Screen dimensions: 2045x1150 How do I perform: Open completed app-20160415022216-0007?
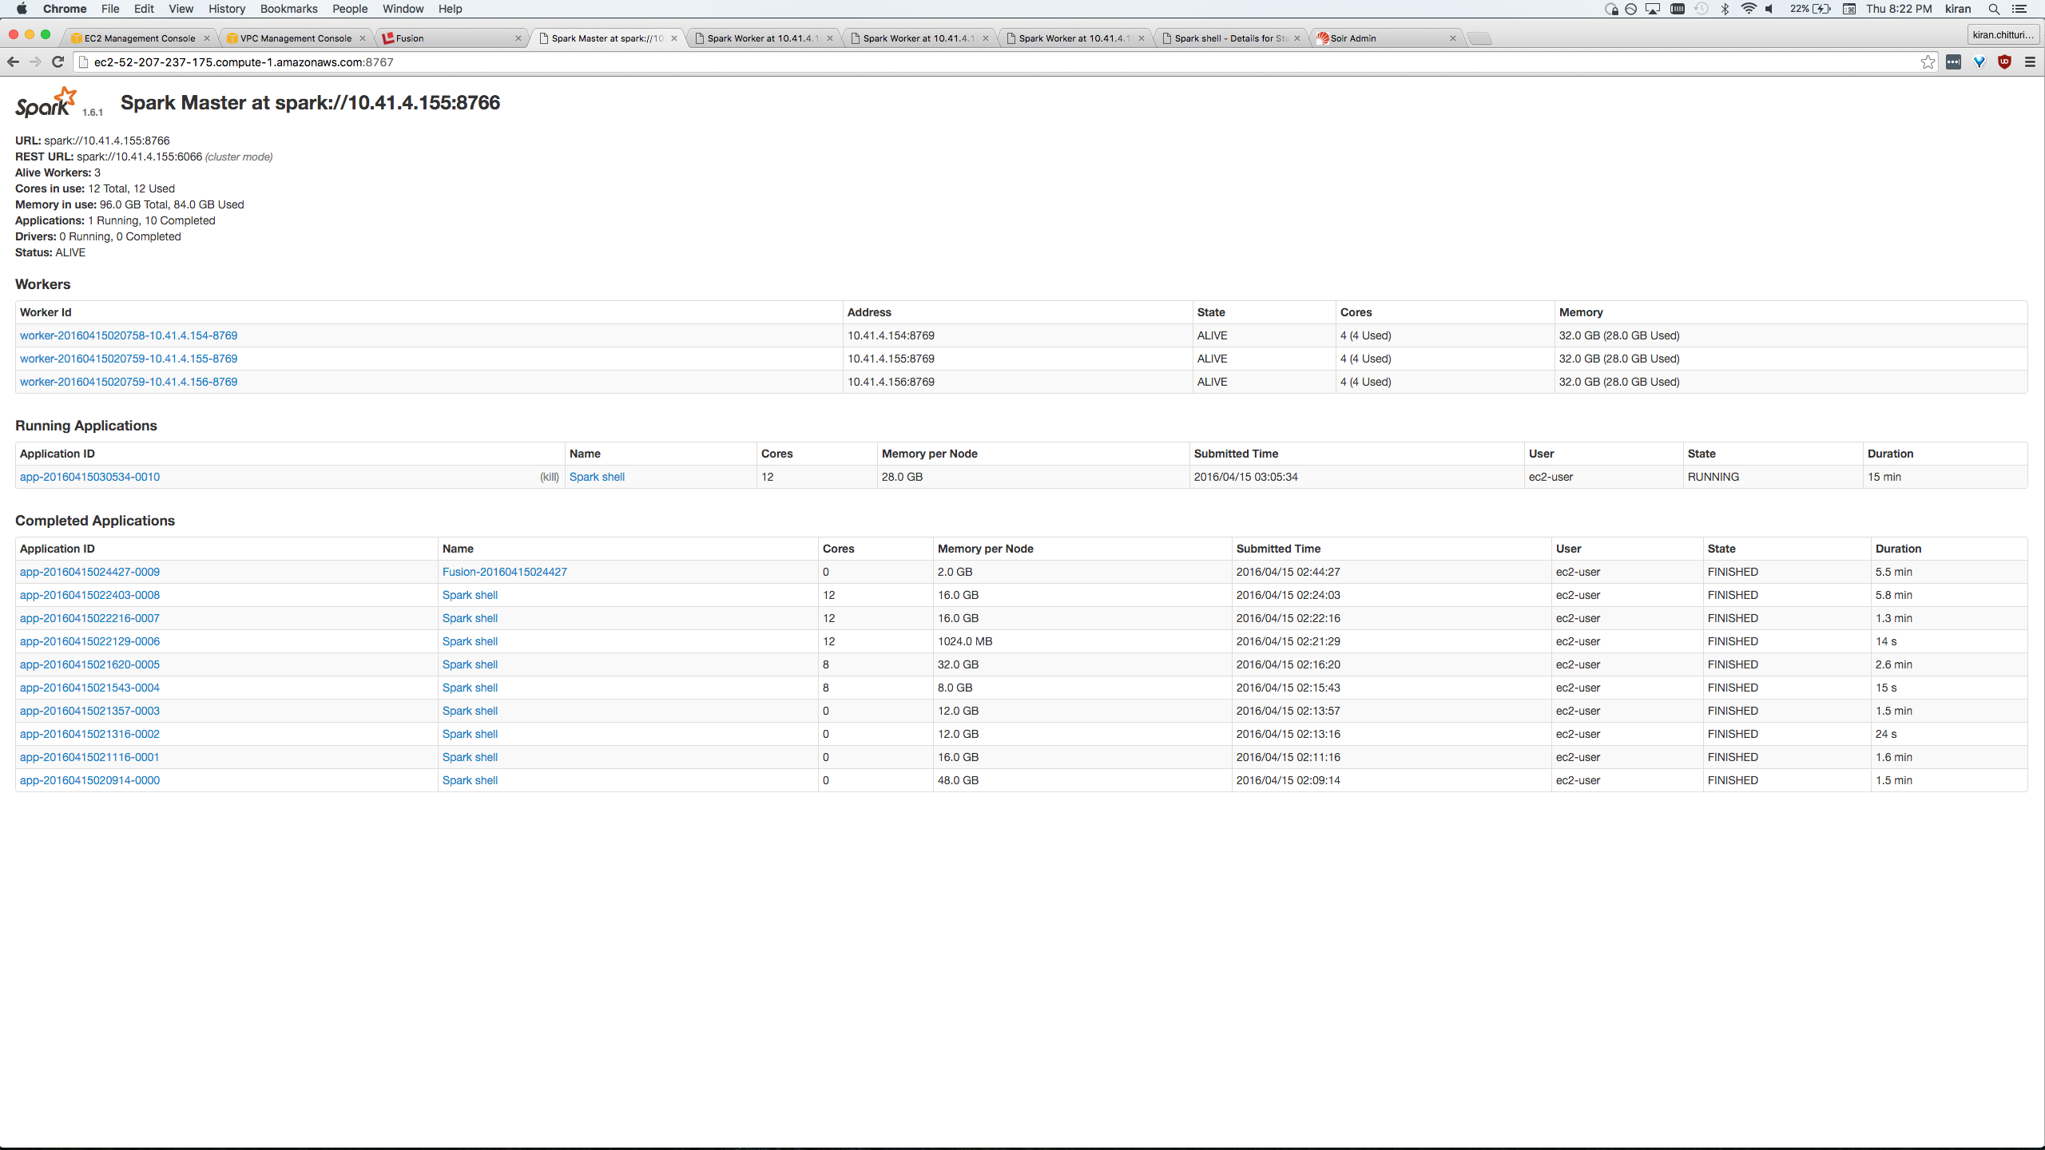coord(89,618)
